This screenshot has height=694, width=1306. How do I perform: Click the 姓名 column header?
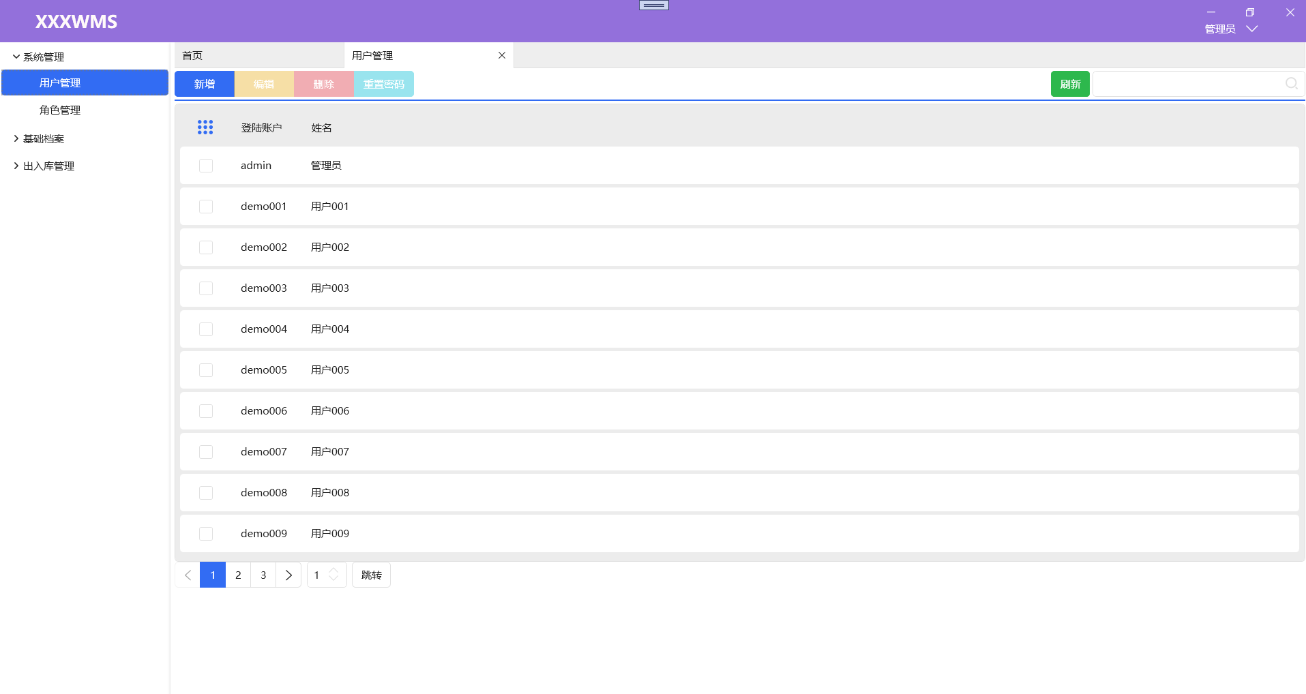pos(321,127)
